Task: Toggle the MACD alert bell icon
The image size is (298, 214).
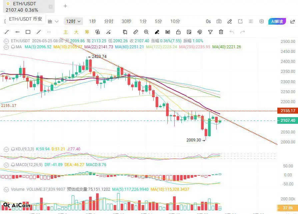Action: (13, 165)
